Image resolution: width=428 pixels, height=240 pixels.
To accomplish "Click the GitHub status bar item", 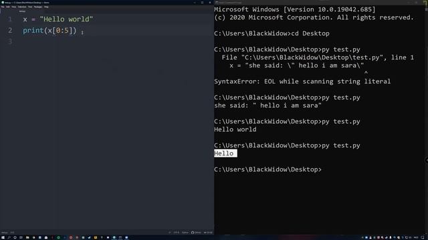I will pyautogui.click(x=196, y=233).
